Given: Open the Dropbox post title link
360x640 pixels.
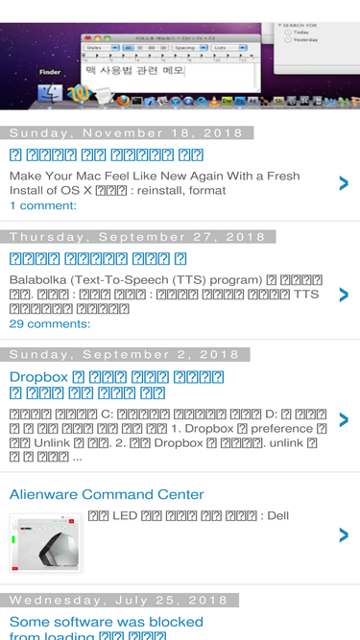Looking at the screenshot, I should (117, 385).
